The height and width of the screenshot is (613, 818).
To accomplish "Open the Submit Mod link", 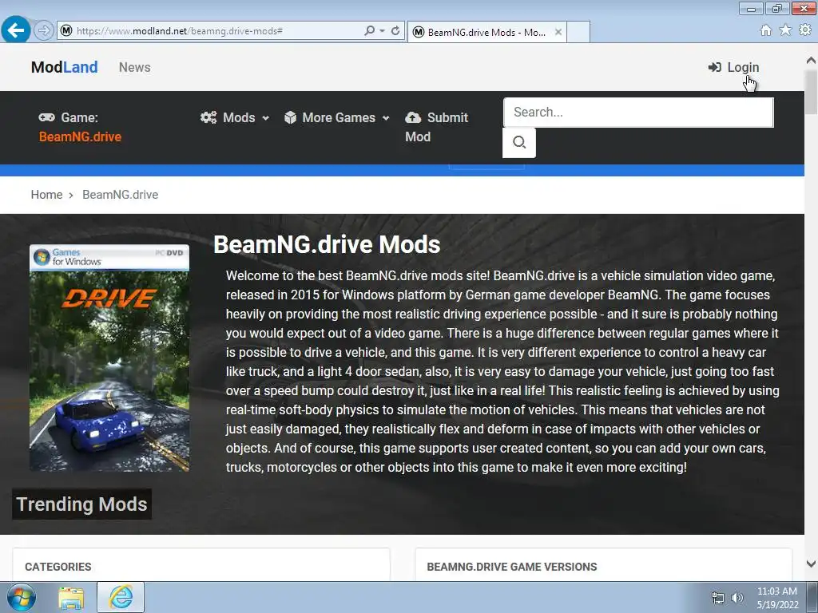I will point(437,127).
